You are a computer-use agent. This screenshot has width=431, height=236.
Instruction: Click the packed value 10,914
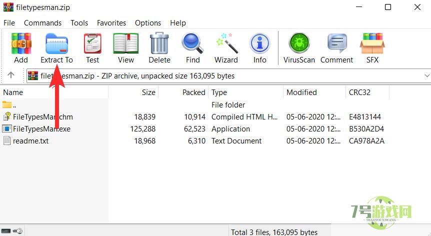pyautogui.click(x=194, y=117)
